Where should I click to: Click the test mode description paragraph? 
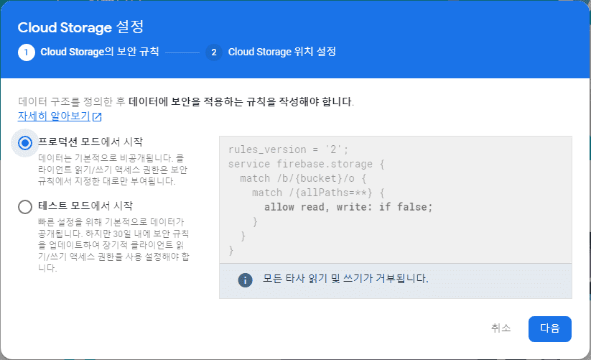point(113,245)
